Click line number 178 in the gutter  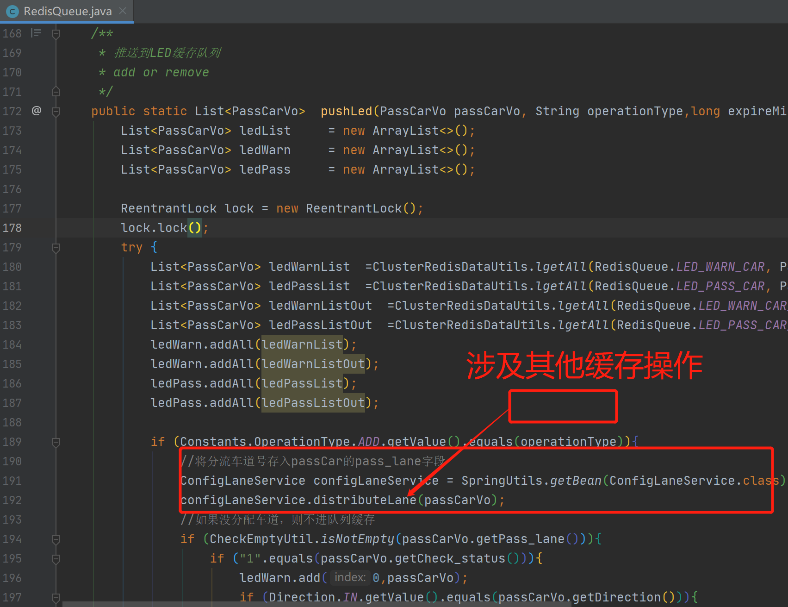[x=12, y=228]
